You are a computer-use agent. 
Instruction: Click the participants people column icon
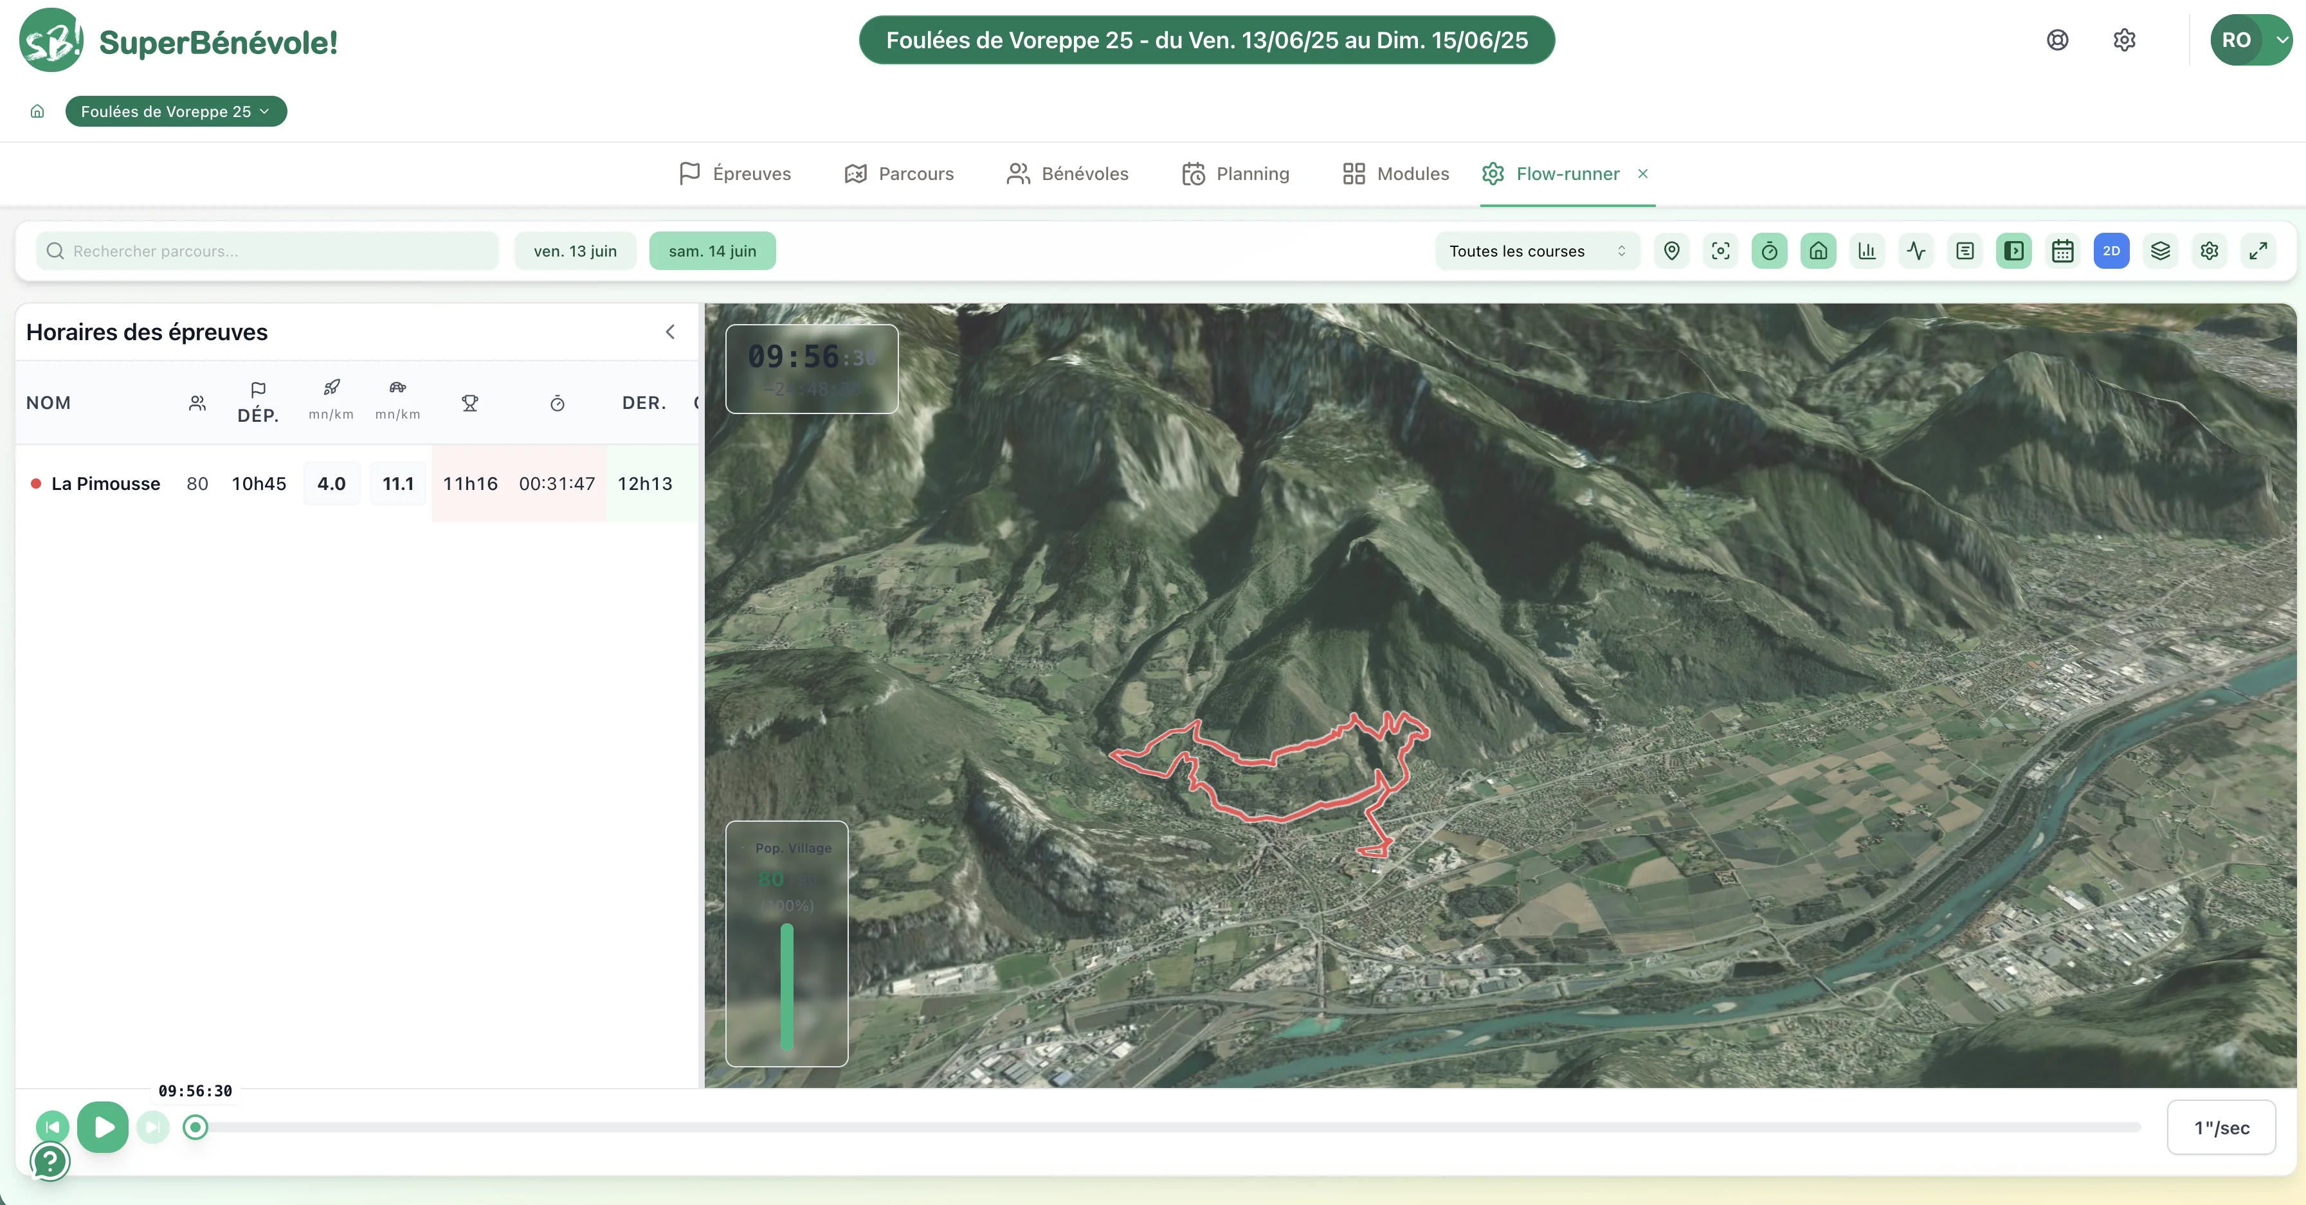pyautogui.click(x=198, y=403)
